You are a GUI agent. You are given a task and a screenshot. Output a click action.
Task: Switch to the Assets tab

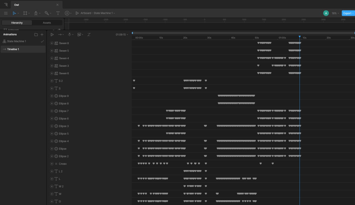pyautogui.click(x=47, y=23)
